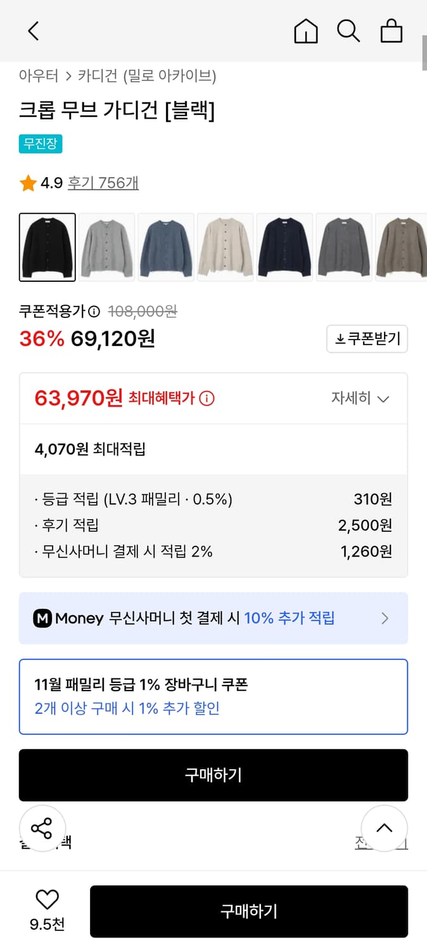Navigate back with the back arrow
This screenshot has width=427, height=952.
(33, 30)
